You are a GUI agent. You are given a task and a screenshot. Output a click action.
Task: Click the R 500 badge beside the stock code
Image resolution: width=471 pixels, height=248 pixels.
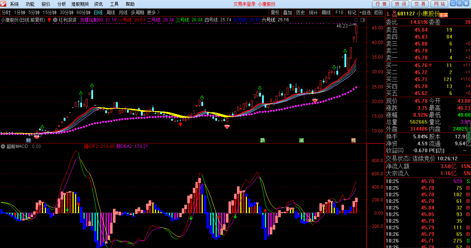394,14
